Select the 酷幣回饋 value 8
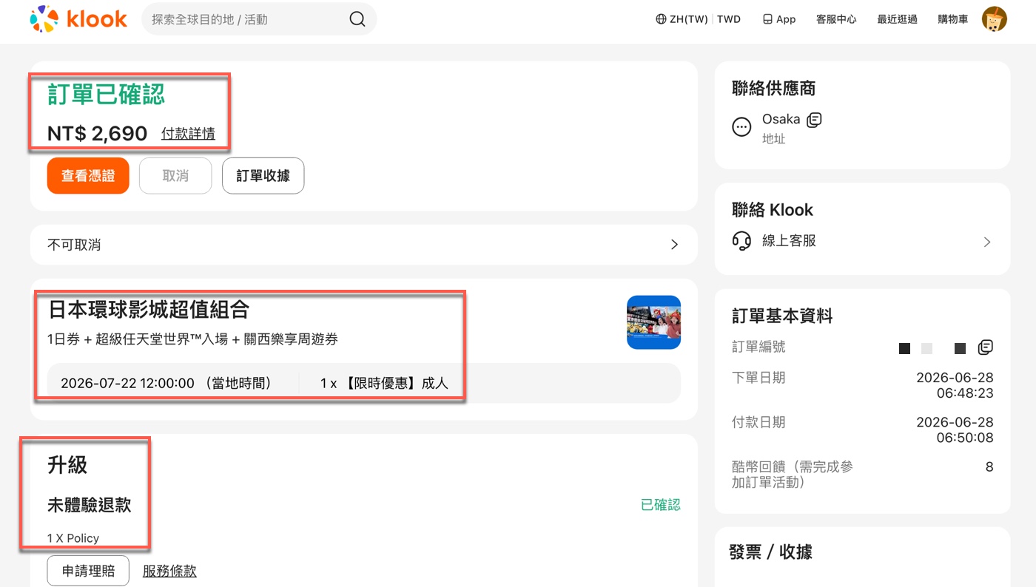The image size is (1036, 587). (989, 467)
